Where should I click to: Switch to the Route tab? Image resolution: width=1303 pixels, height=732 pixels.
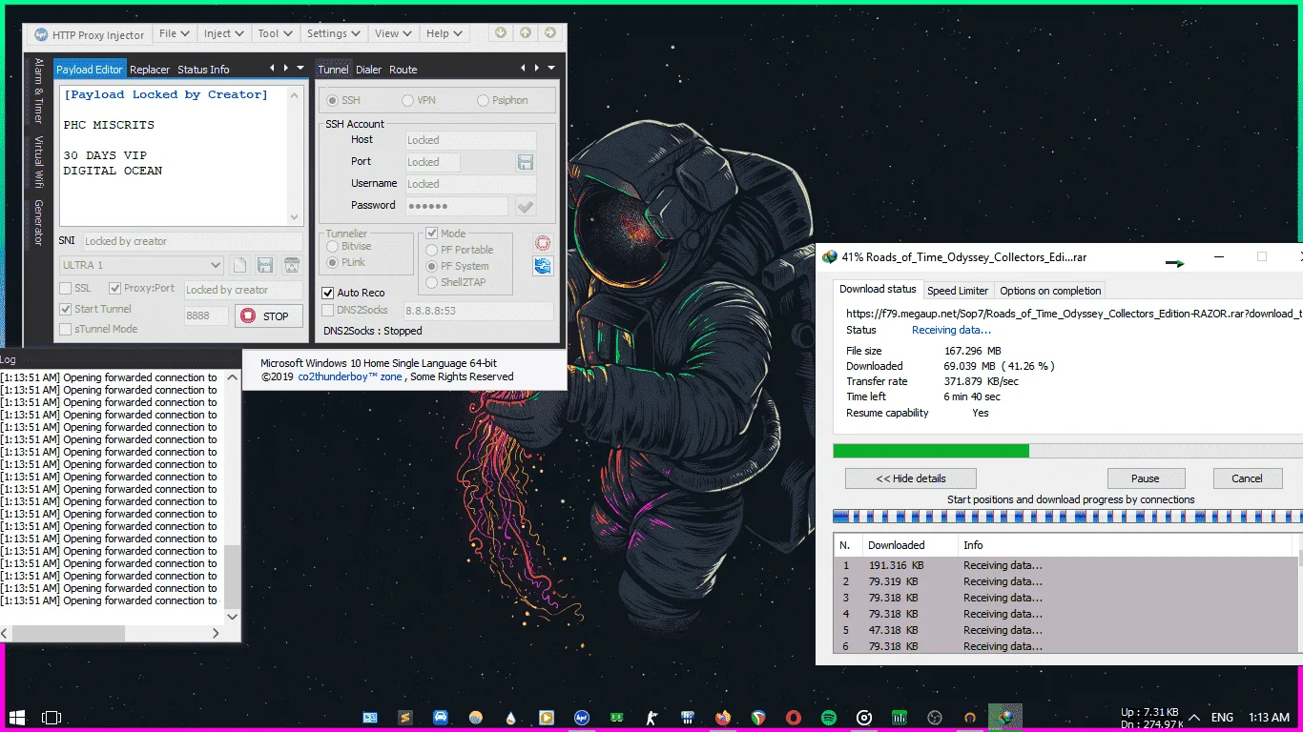[x=403, y=70]
